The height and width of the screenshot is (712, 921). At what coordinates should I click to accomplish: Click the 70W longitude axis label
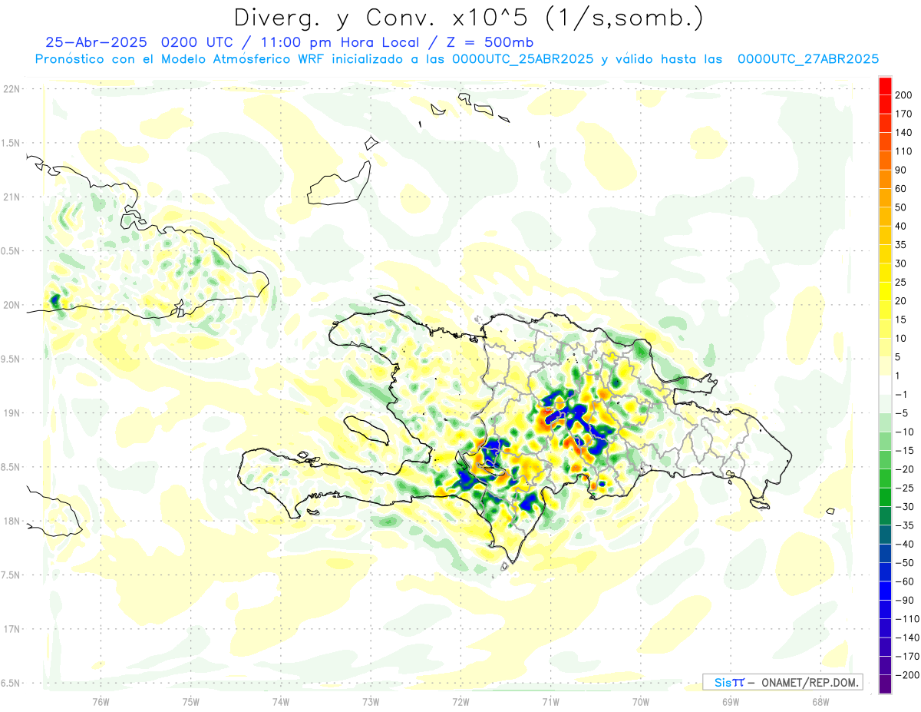coord(640,701)
